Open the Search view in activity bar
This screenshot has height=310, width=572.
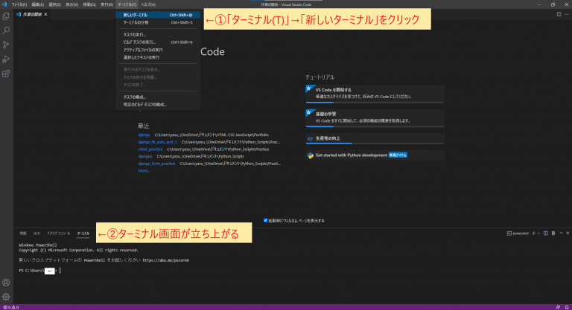(6, 30)
